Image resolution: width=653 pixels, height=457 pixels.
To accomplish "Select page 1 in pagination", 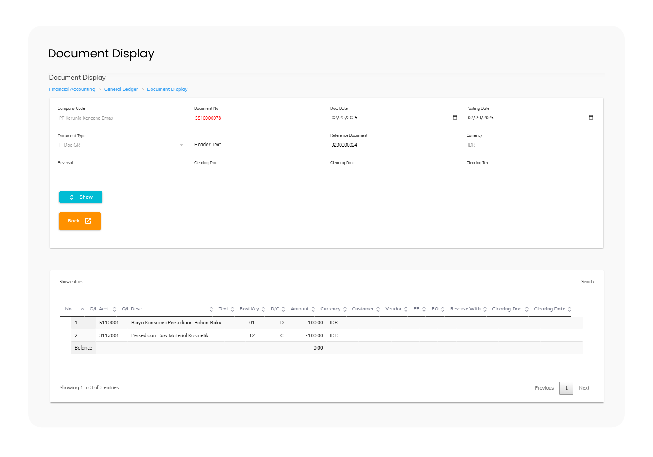I will (x=566, y=388).
